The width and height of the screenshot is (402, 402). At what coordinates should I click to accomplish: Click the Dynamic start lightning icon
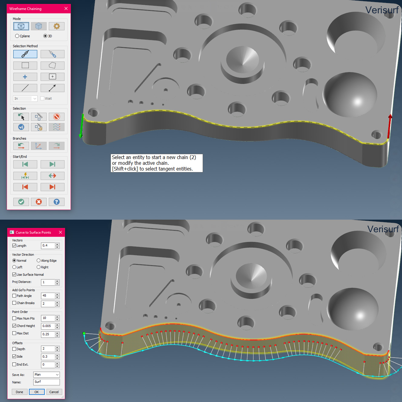[x=25, y=176]
